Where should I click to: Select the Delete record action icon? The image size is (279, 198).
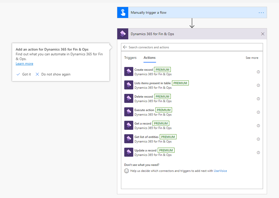(x=129, y=98)
